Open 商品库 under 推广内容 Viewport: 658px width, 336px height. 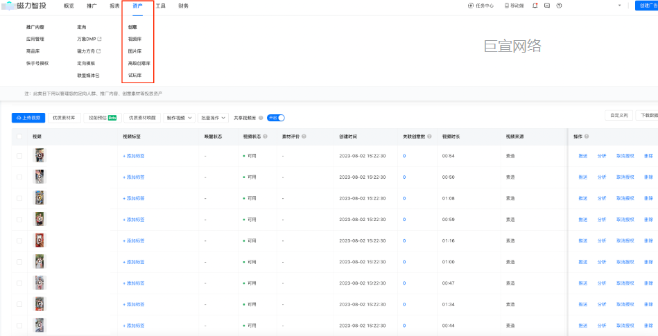[33, 51]
